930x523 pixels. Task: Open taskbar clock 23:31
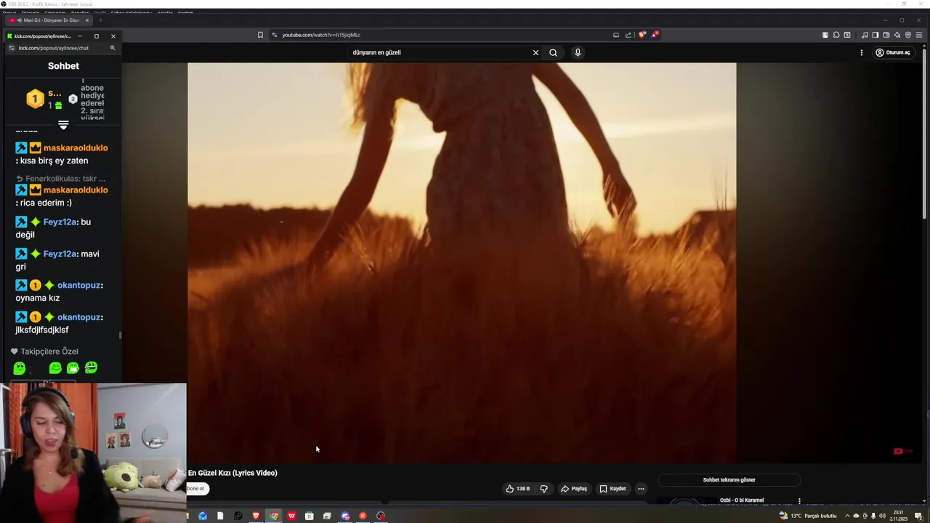(x=900, y=516)
